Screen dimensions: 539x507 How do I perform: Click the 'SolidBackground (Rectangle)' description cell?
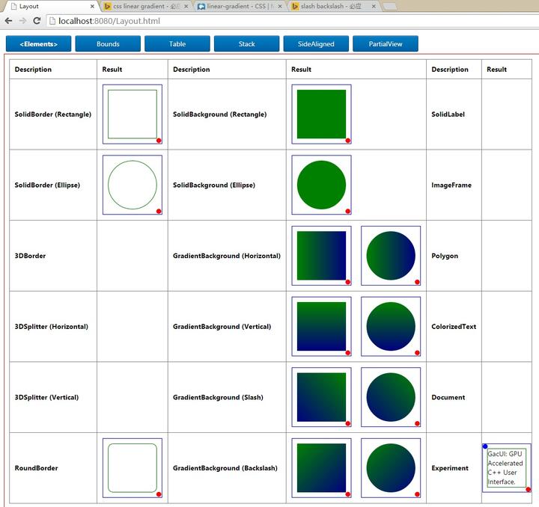point(227,114)
